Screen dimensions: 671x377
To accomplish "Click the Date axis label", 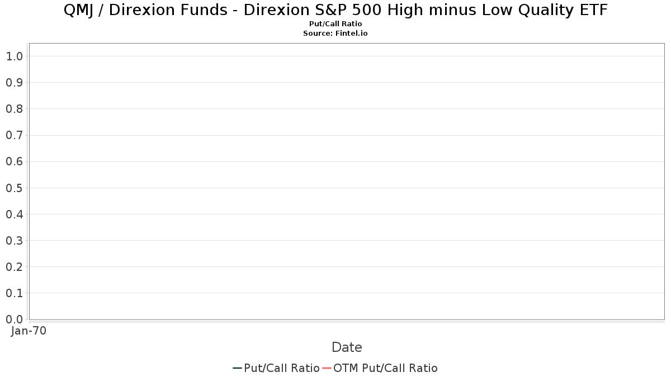I will tap(347, 347).
